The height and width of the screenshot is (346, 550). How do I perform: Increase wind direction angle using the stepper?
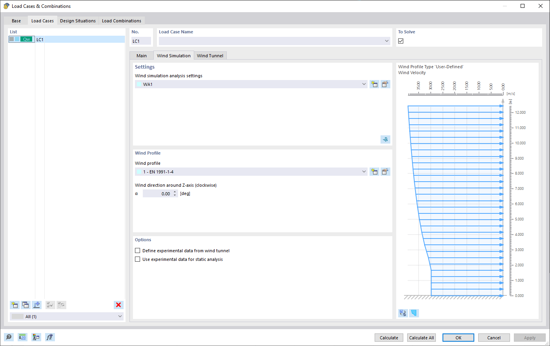(x=175, y=191)
